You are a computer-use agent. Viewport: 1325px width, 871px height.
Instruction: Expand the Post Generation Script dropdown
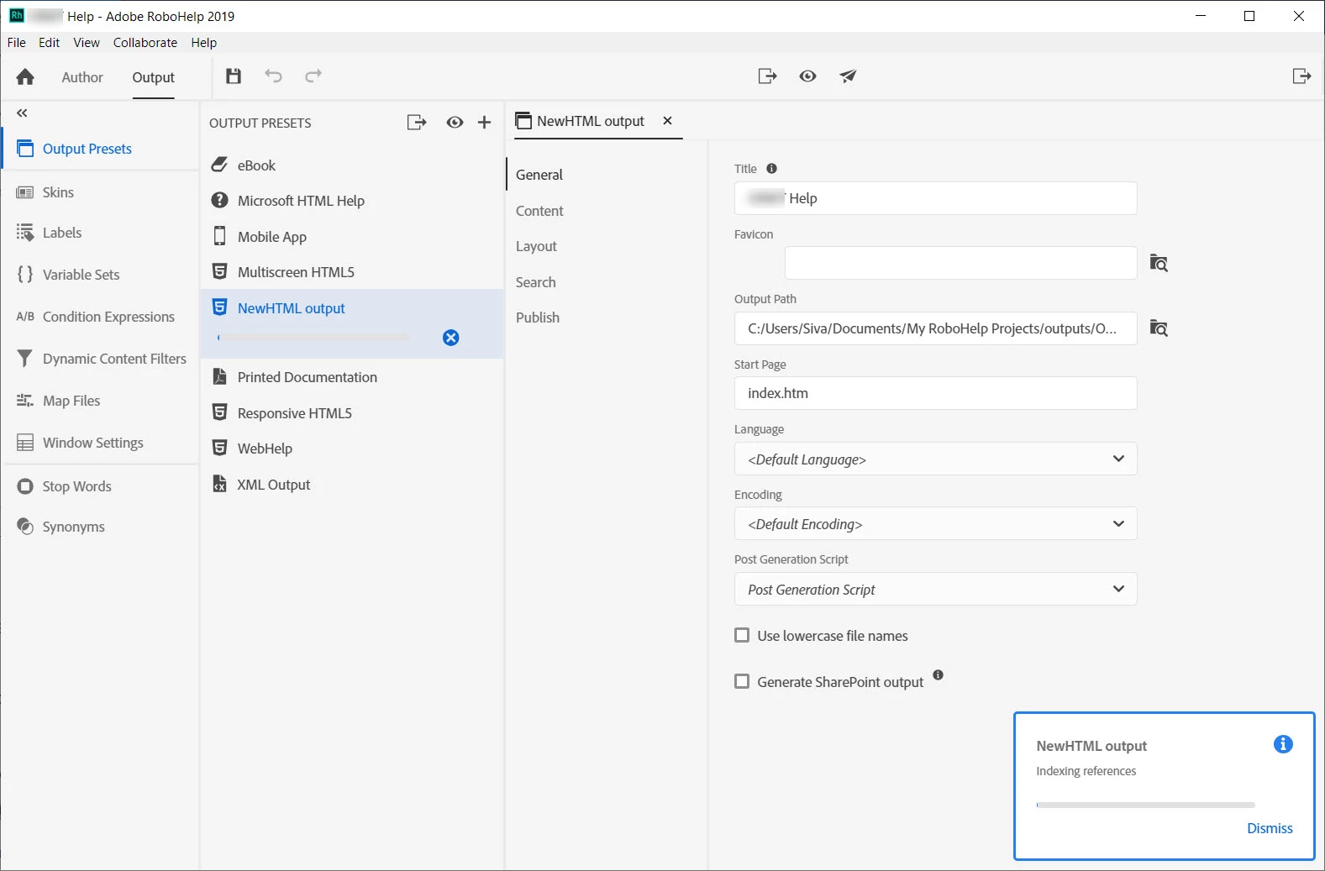[x=936, y=589]
